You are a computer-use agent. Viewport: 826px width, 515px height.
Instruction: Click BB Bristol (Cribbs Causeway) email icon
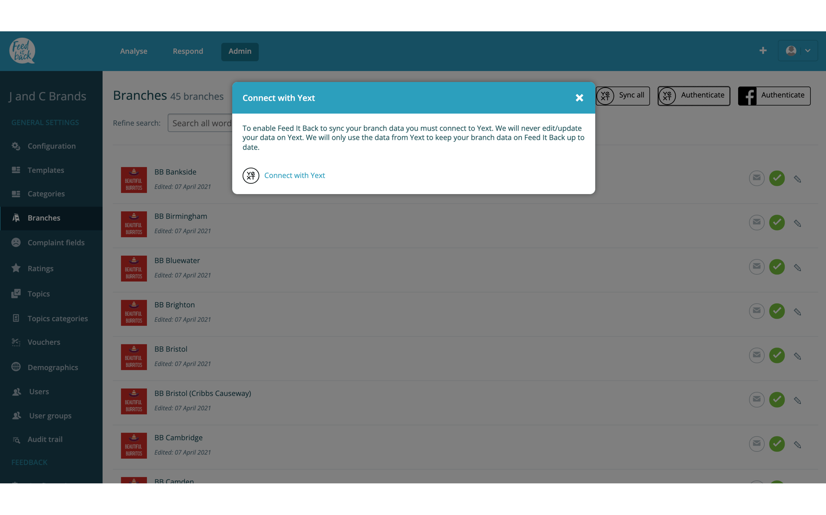coord(756,399)
